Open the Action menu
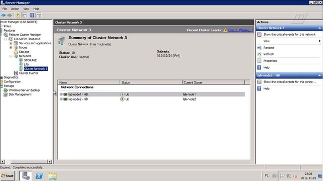The height and width of the screenshot is (181, 323). [x=15, y=9]
